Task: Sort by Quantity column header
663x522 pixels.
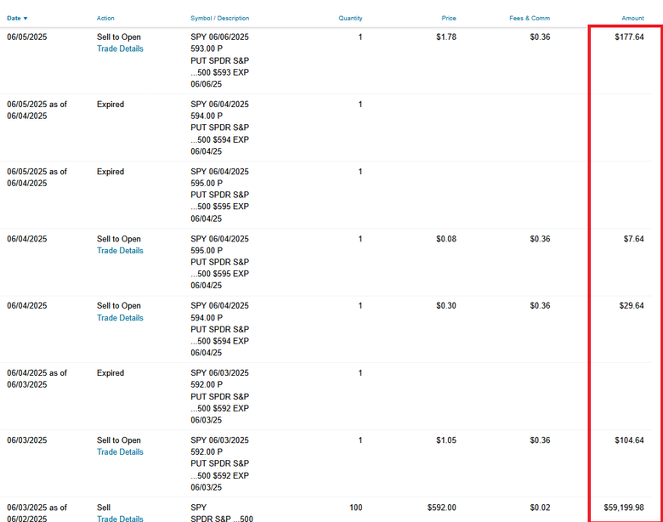Action: (x=350, y=18)
